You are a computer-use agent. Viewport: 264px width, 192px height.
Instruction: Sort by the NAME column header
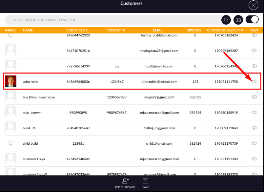coord(28,30)
